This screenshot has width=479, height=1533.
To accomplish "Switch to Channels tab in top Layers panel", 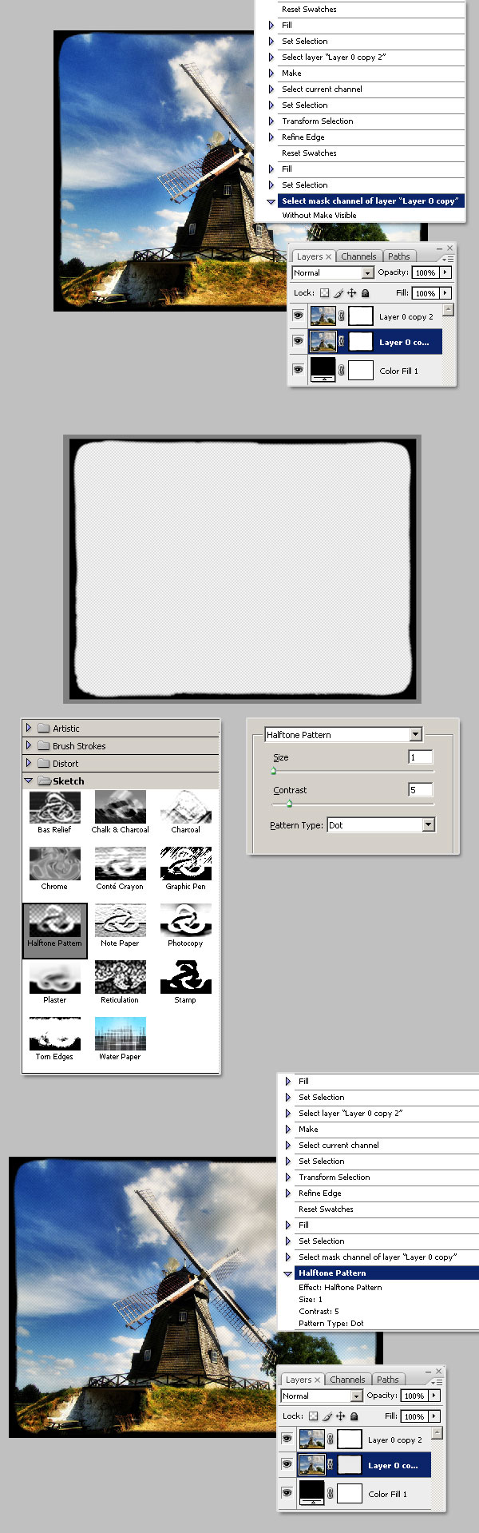I will 358,256.
